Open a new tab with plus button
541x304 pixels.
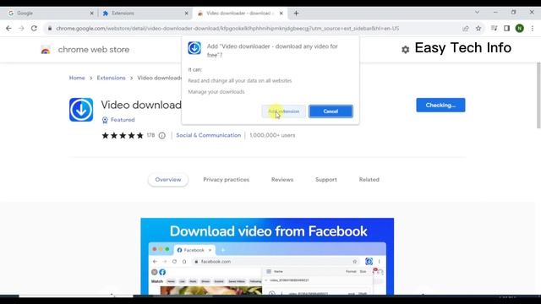pyautogui.click(x=296, y=14)
